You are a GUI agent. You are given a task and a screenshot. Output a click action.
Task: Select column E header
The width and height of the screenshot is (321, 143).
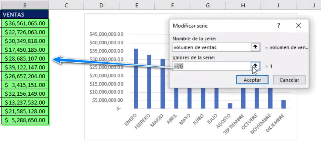[137, 5]
